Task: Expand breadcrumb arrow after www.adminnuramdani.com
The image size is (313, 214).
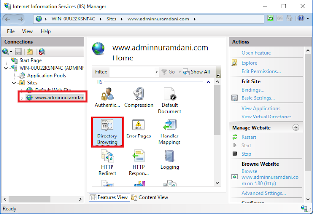Action: point(195,19)
